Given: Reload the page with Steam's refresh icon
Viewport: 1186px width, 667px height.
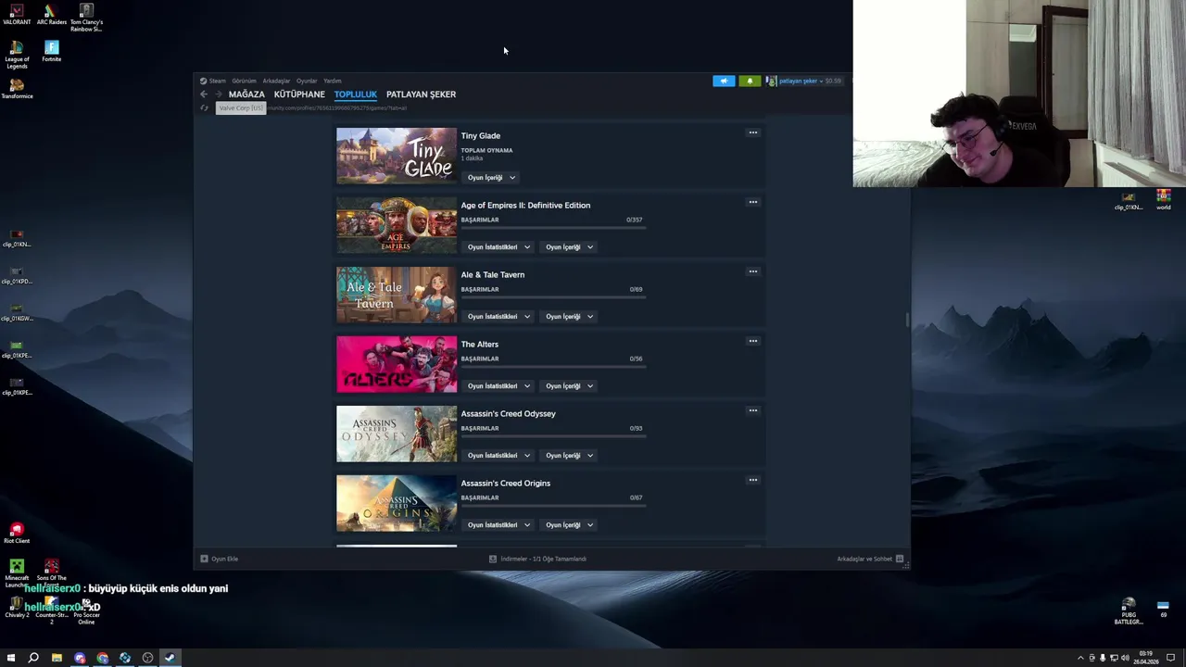Looking at the screenshot, I should click(204, 108).
